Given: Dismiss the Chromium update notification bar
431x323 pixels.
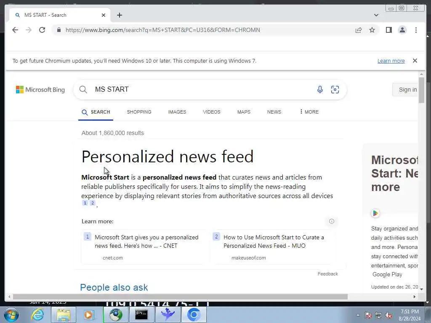Looking at the screenshot, I should pyautogui.click(x=415, y=61).
